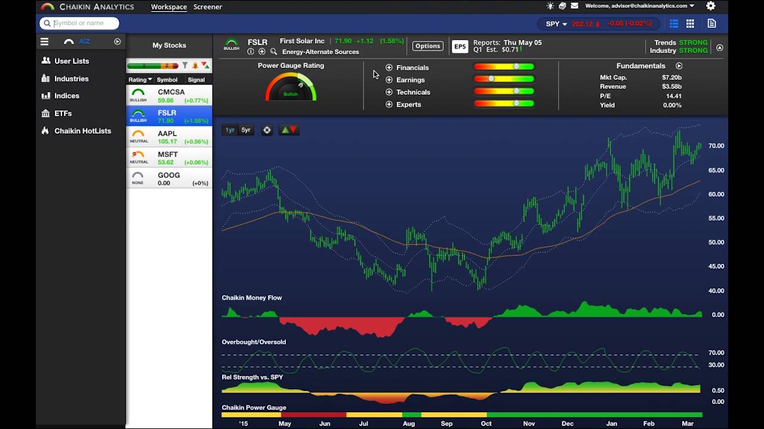The image size is (764, 429).
Task: Click the Technicals rating slider bar
Action: 504,91
